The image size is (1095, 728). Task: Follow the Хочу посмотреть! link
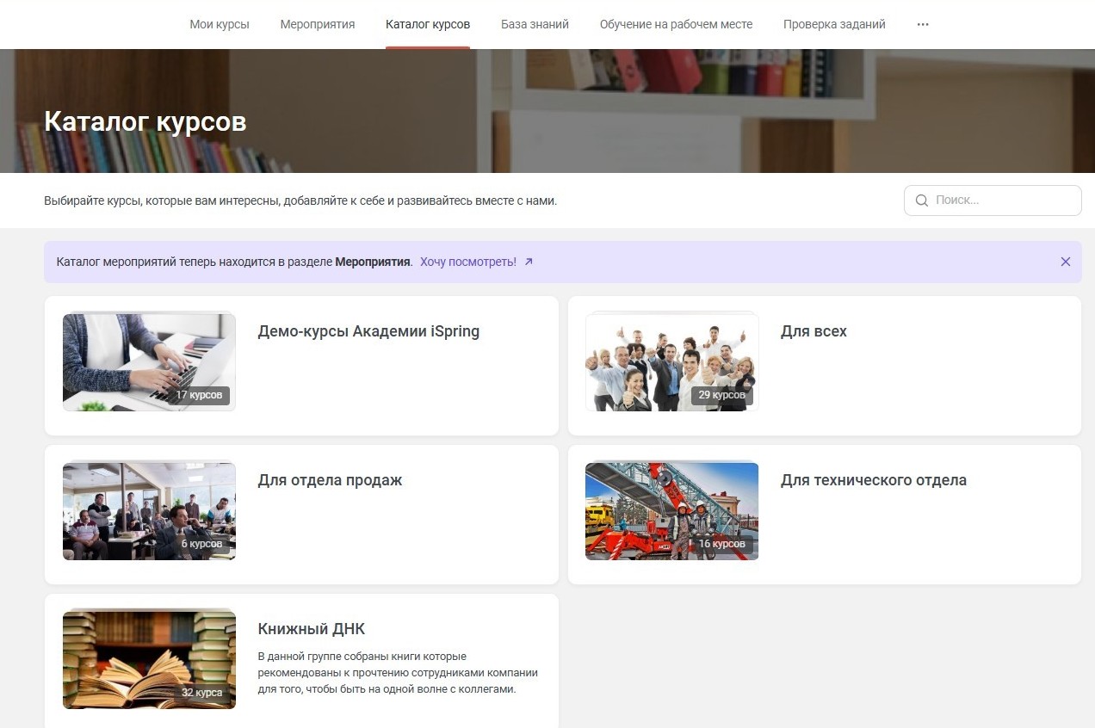click(468, 262)
